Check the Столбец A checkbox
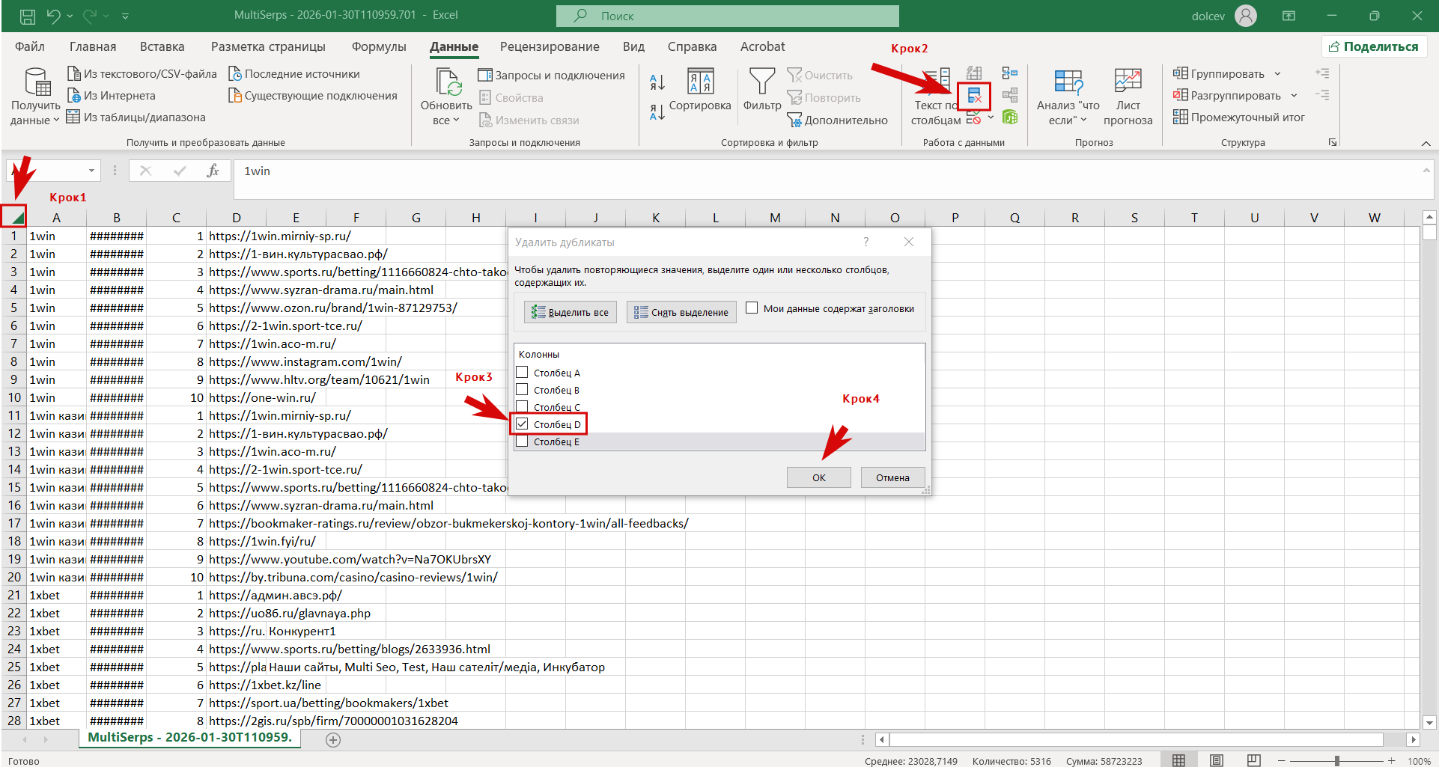Screen dimensions: 1439x767 [x=523, y=373]
